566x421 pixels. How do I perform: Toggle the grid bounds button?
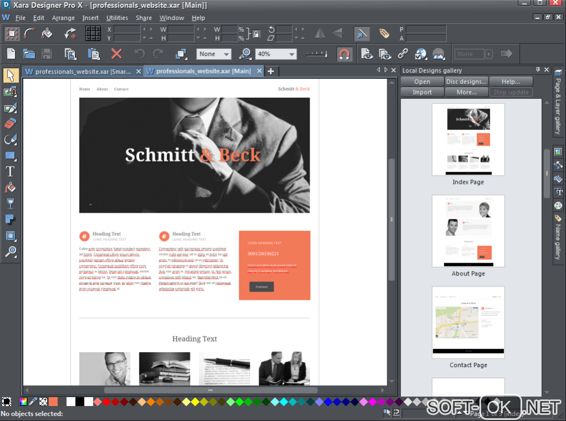pos(93,34)
